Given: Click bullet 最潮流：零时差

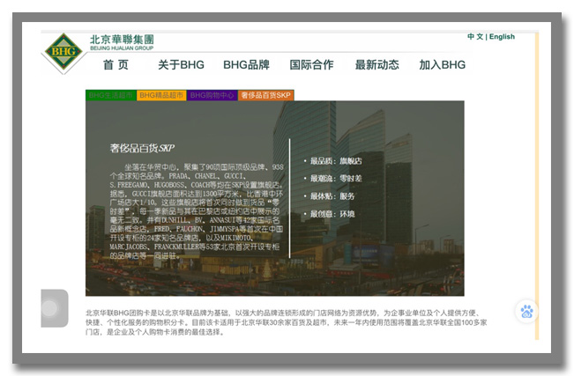Looking at the screenshot, I should [x=336, y=179].
